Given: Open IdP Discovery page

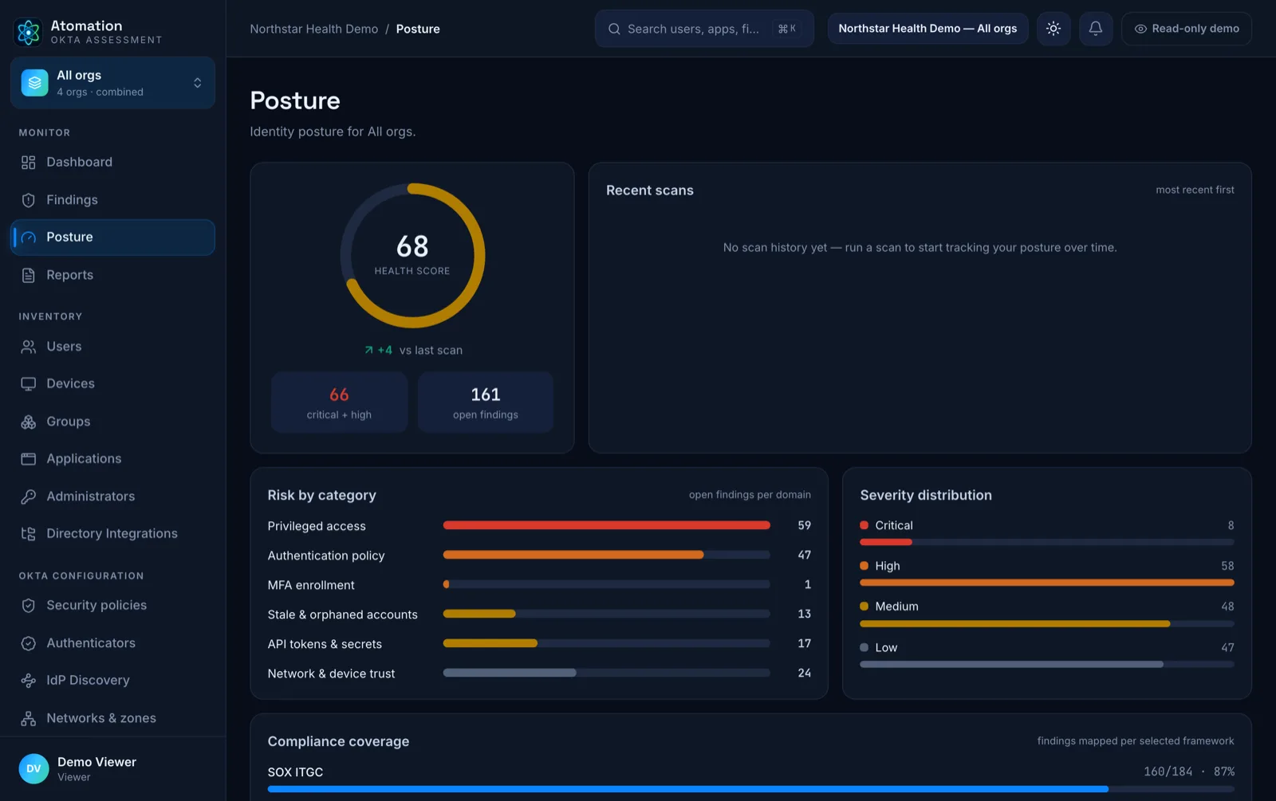Looking at the screenshot, I should click(x=112, y=681).
